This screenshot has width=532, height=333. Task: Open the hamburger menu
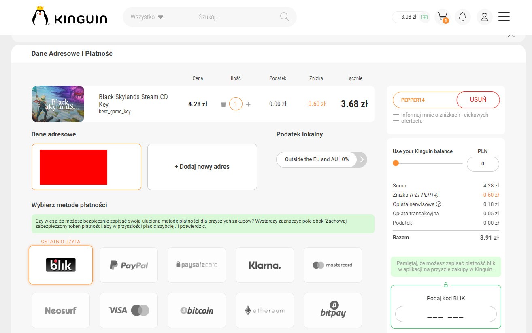coord(504,17)
